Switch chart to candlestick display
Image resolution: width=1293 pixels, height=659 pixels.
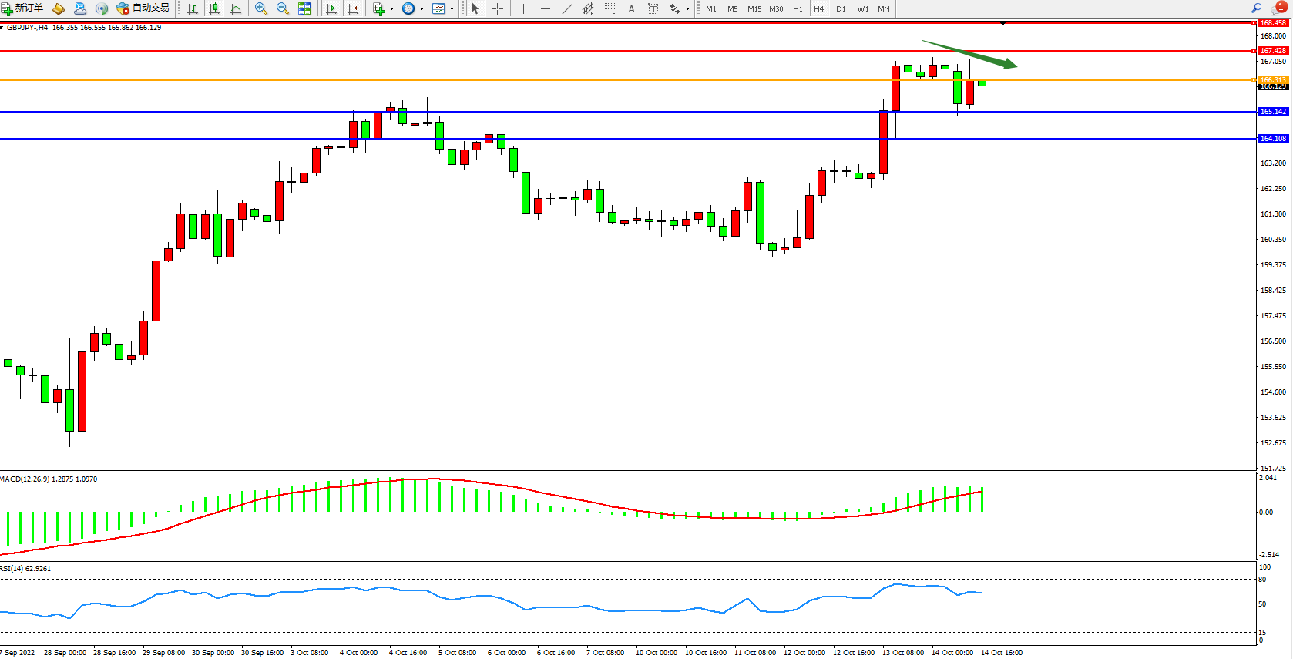click(214, 8)
